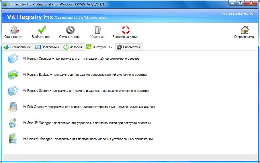
Task: Click the Резервные копии label
Action: [x=126, y=37]
